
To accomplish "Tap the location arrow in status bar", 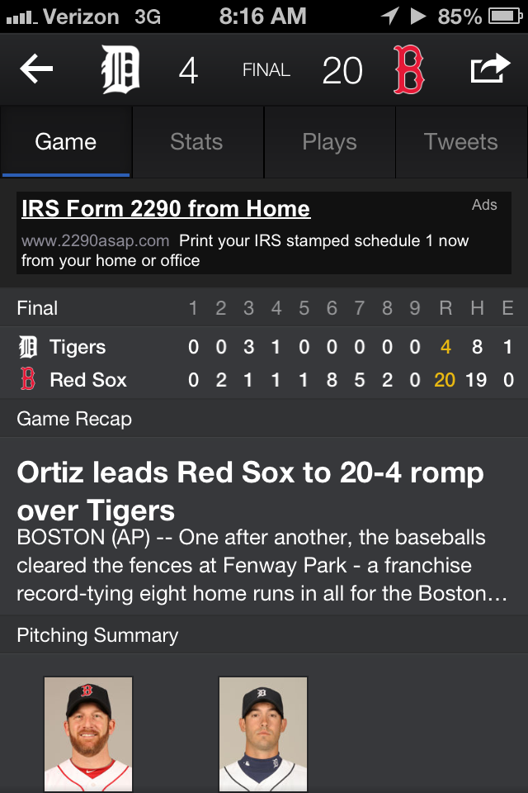I will click(389, 16).
